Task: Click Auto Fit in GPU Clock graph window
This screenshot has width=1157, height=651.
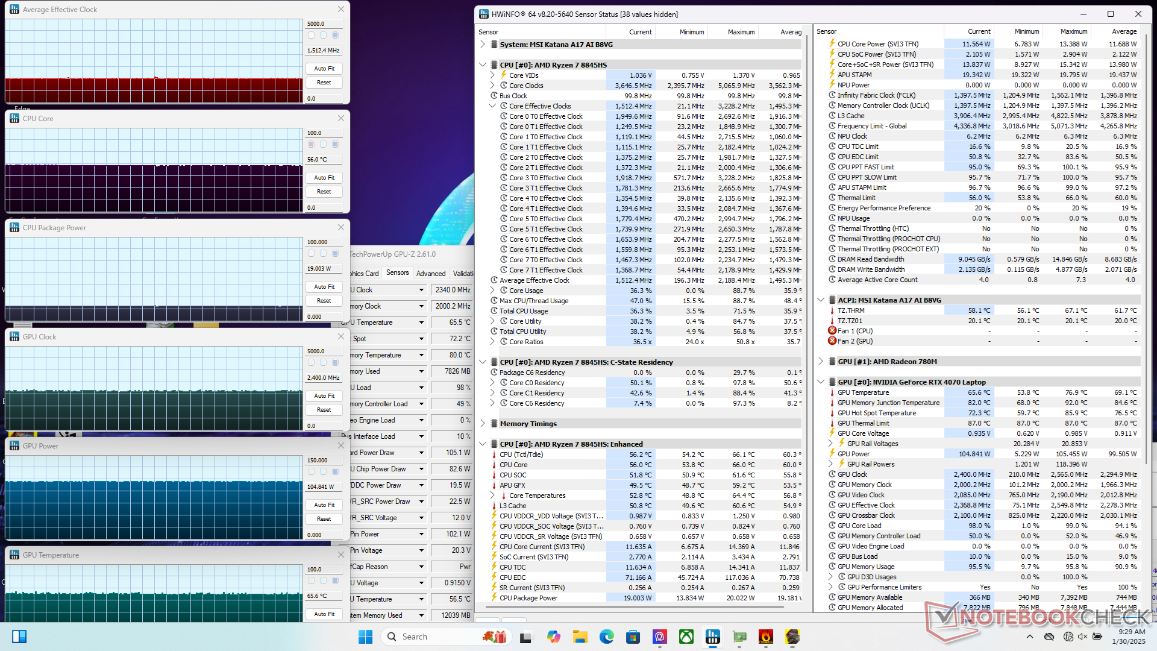Action: [324, 396]
